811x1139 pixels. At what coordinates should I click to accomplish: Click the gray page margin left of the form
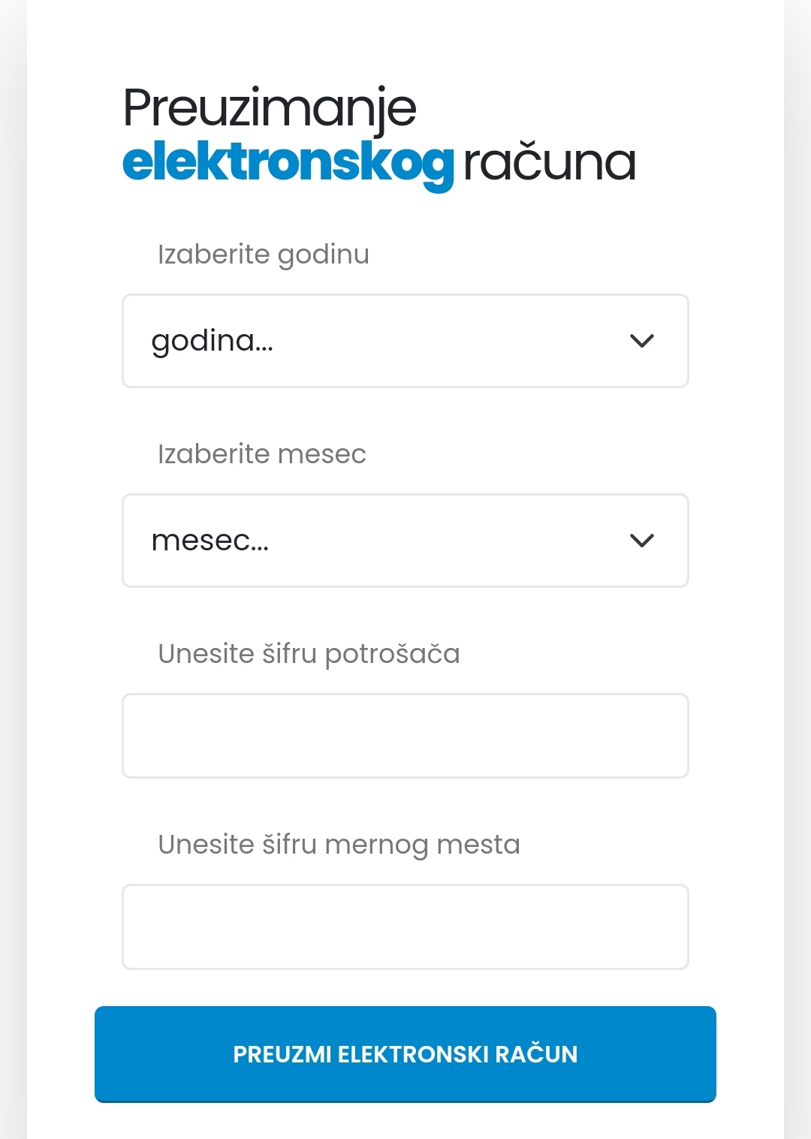tap(13, 571)
